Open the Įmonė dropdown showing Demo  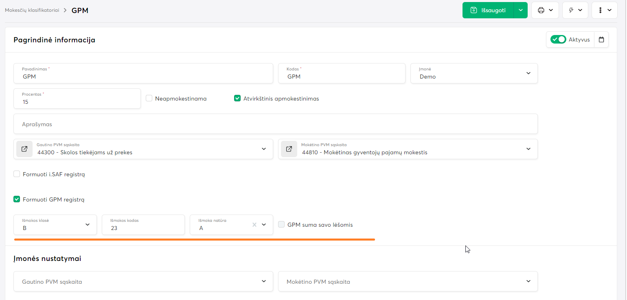tap(528, 73)
